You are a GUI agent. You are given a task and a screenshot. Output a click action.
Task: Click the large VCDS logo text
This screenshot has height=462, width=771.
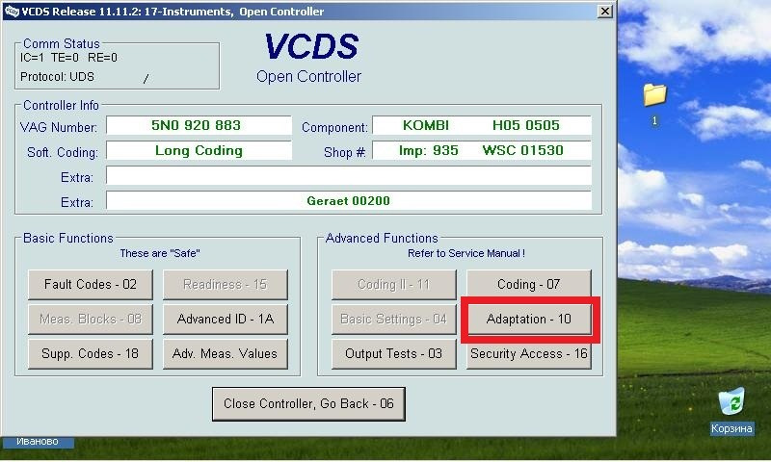[x=311, y=46]
